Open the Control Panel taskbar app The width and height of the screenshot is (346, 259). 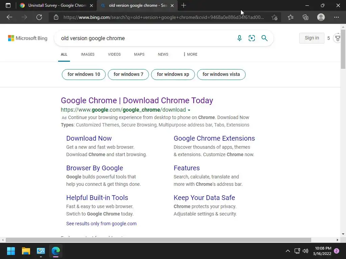pos(41,251)
